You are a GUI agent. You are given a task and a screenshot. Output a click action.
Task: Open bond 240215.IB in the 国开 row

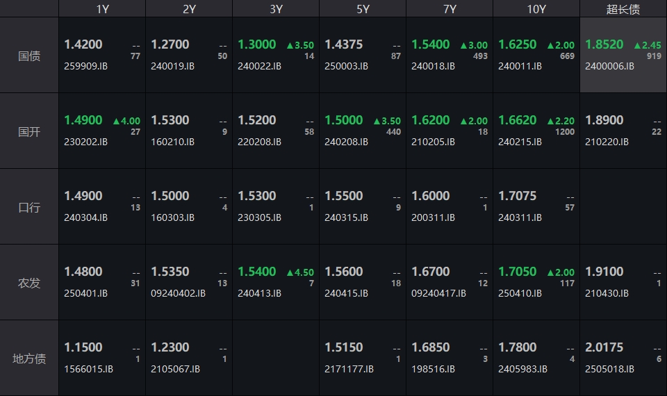pos(520,142)
